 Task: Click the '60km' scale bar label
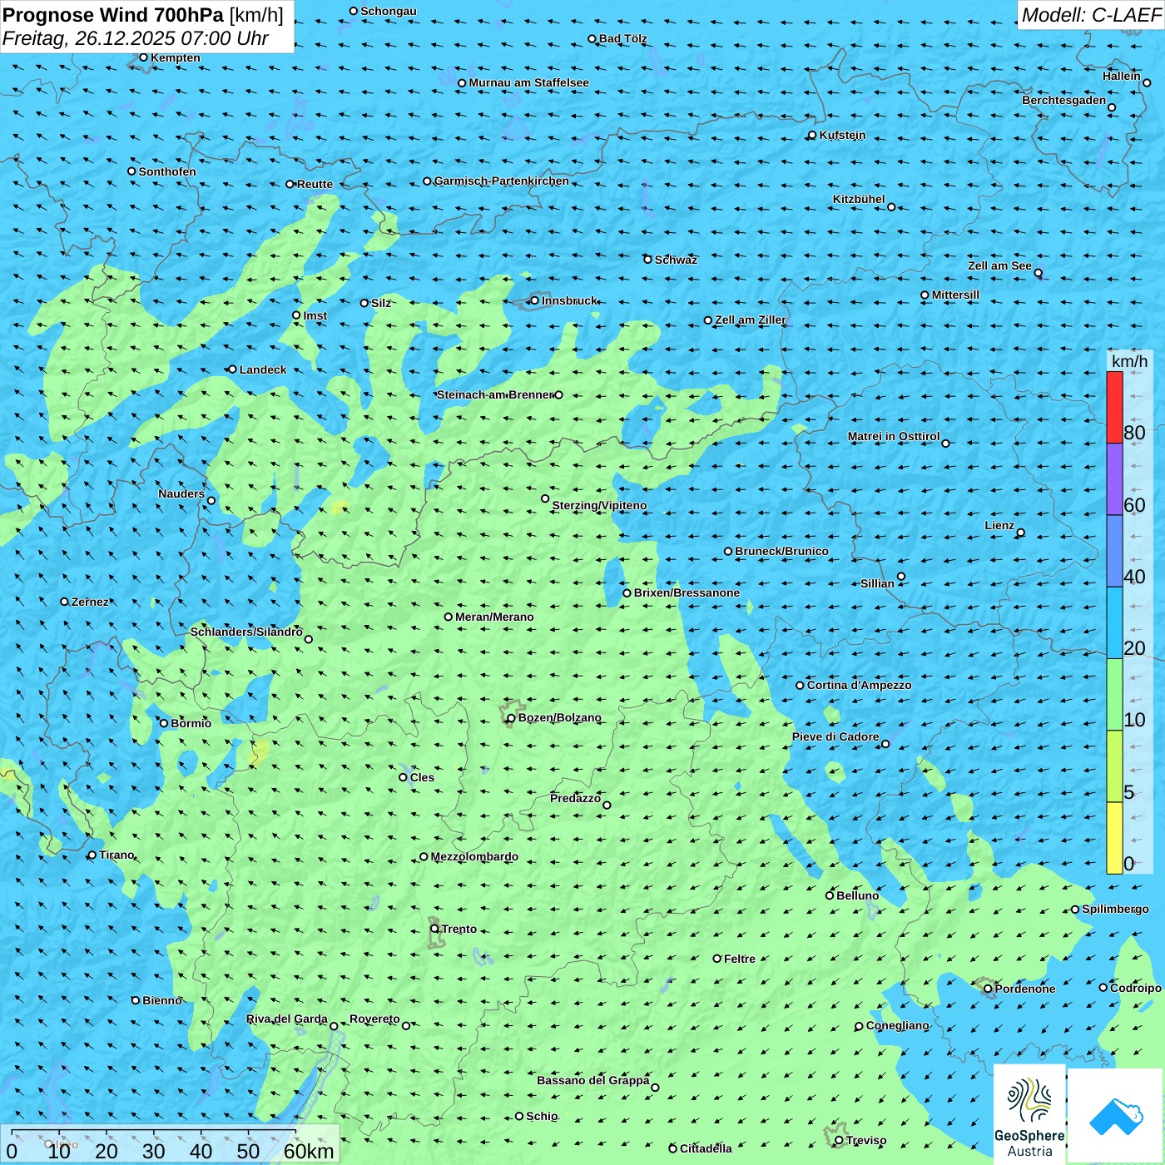pos(309,1151)
